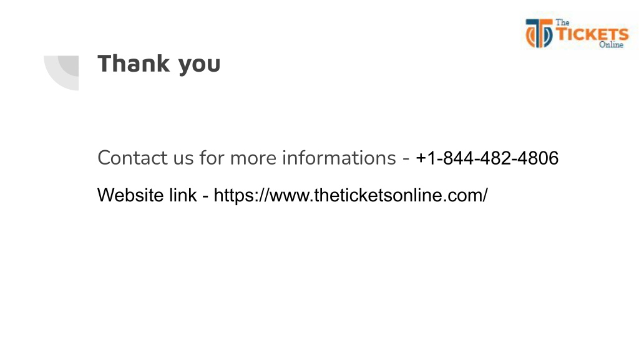Click the word "Thank" in the title
The width and height of the screenshot is (639, 359).
(134, 64)
